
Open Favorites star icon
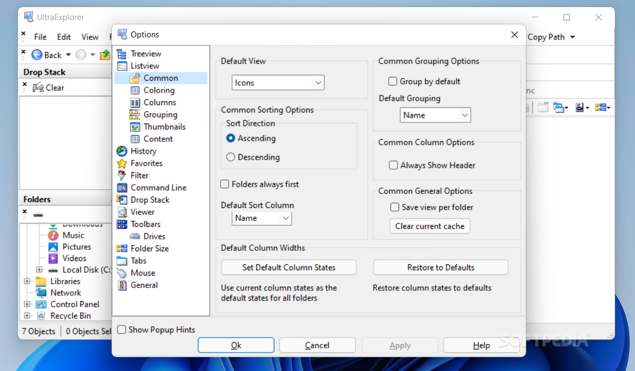122,163
